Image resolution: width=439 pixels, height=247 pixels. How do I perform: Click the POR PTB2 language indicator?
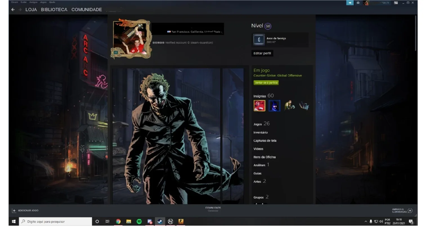[x=388, y=221]
